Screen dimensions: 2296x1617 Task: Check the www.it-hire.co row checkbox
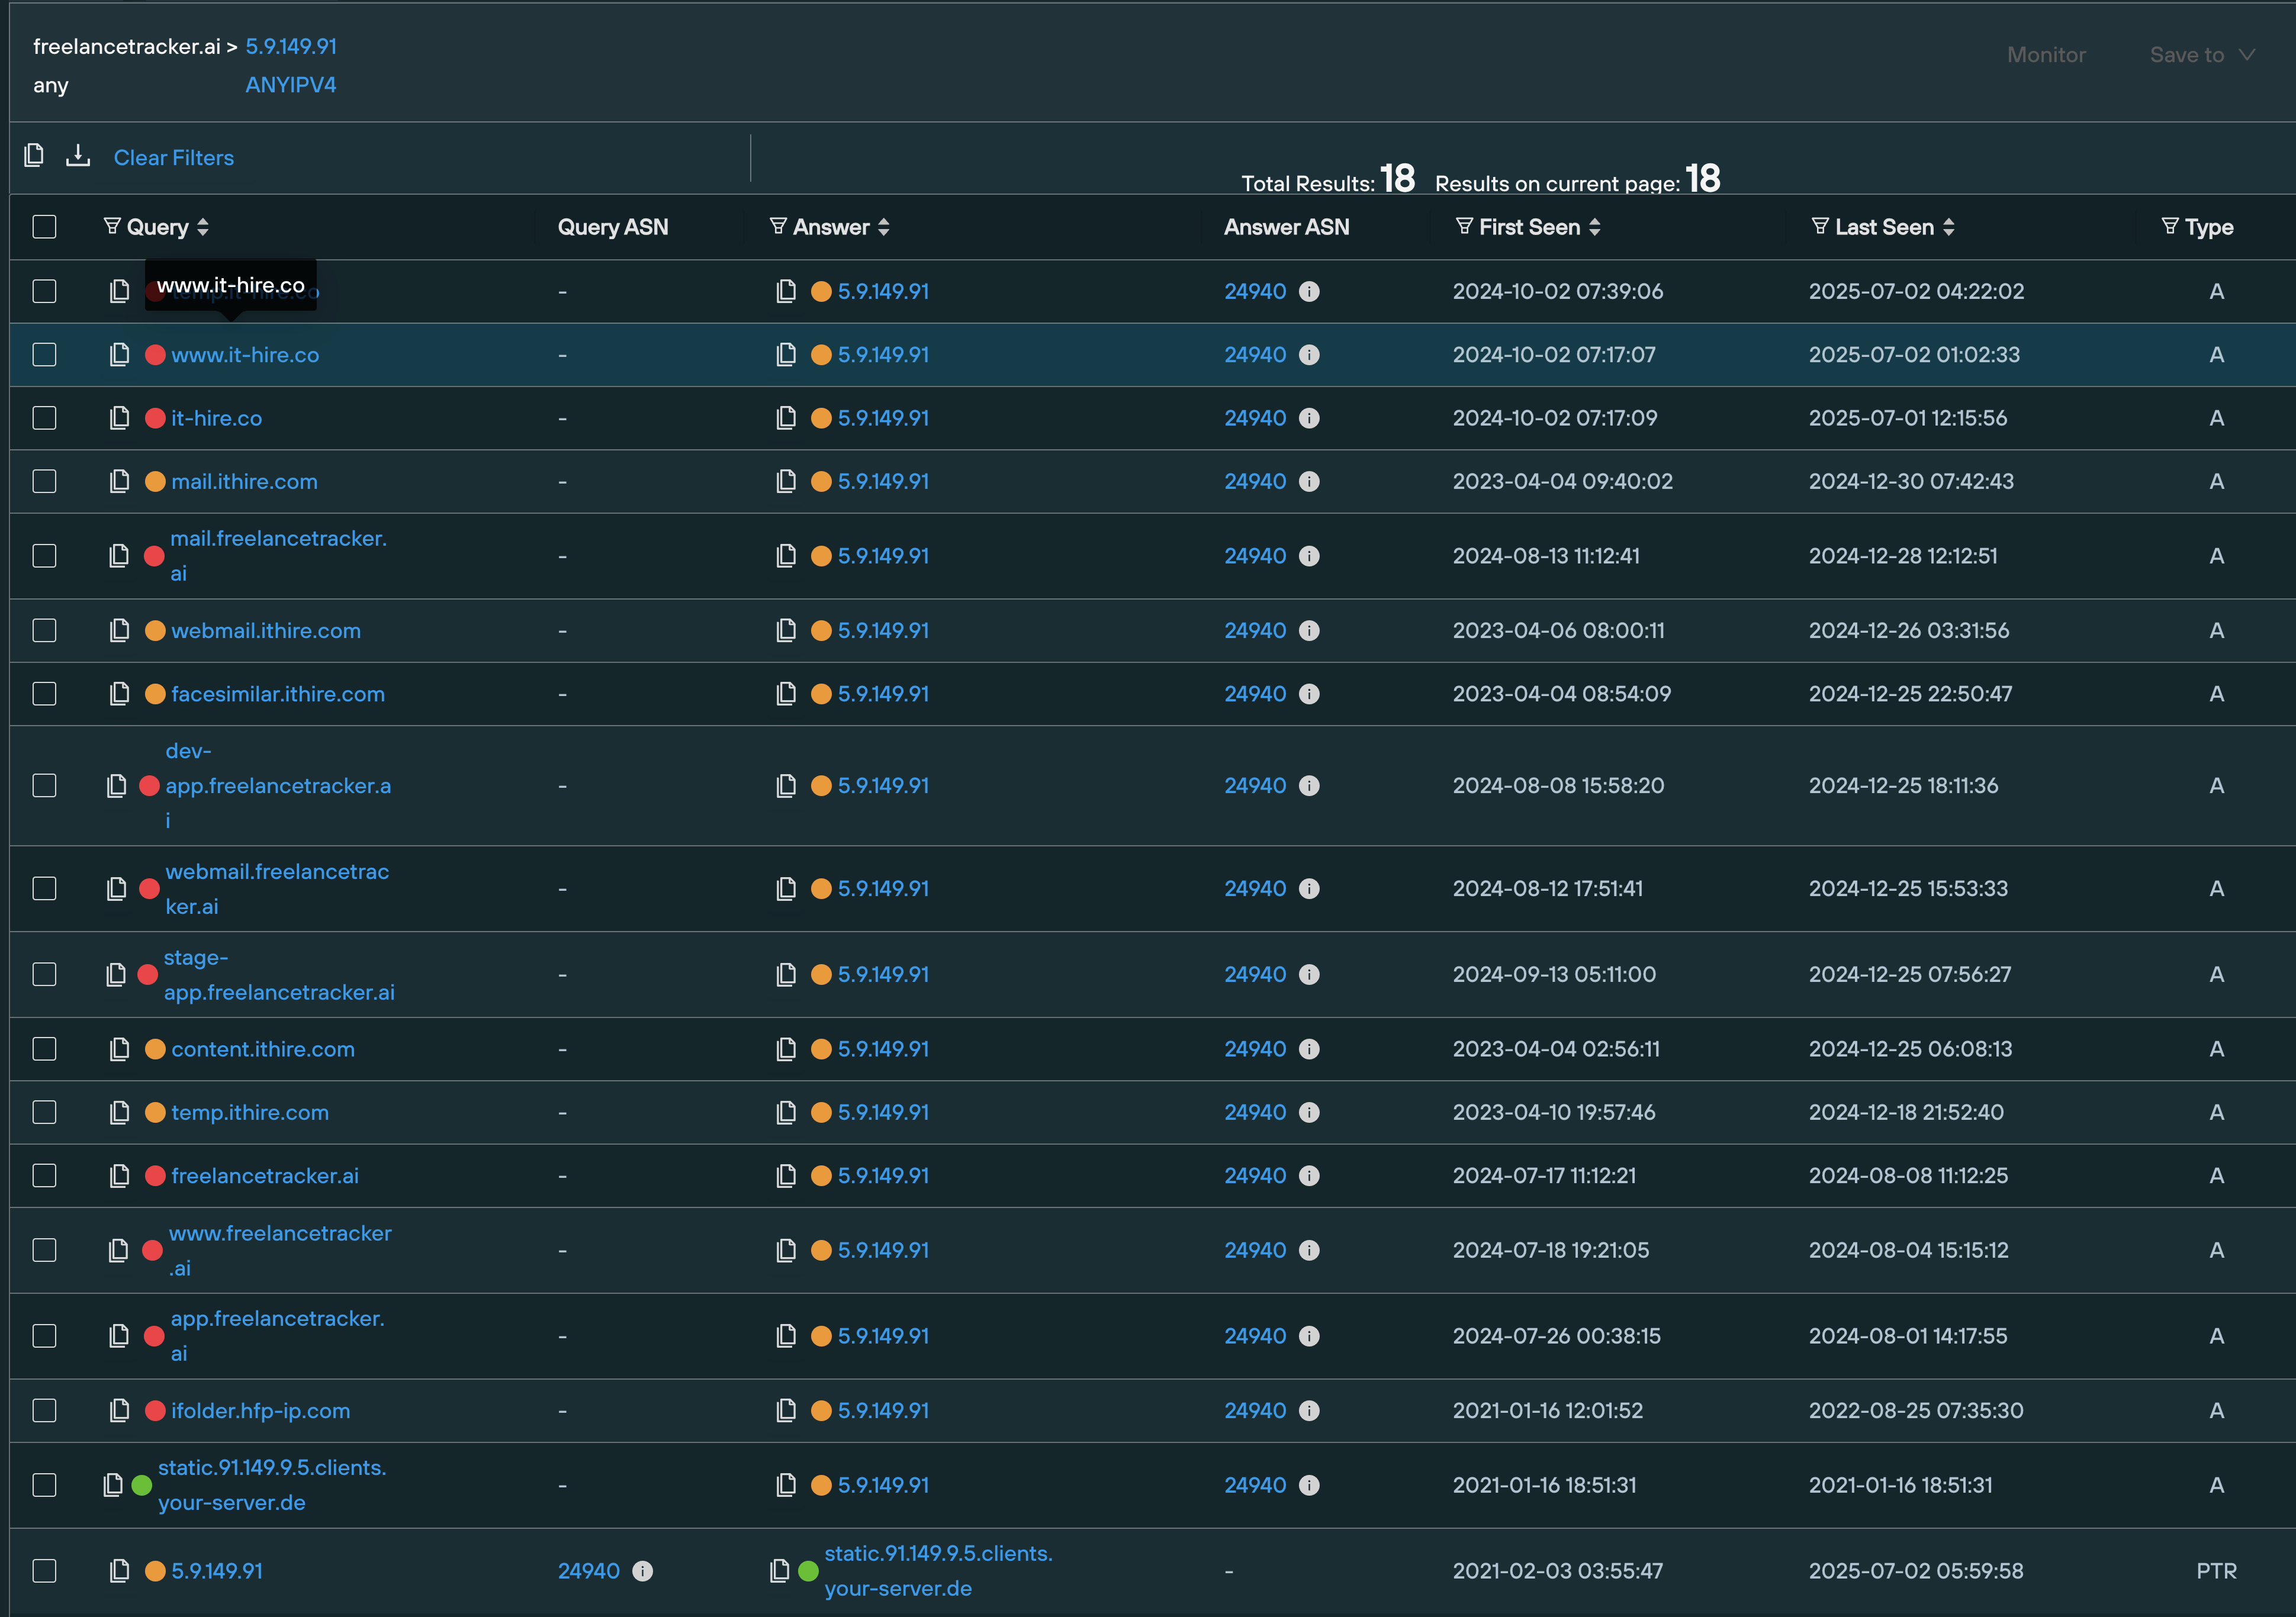[44, 355]
